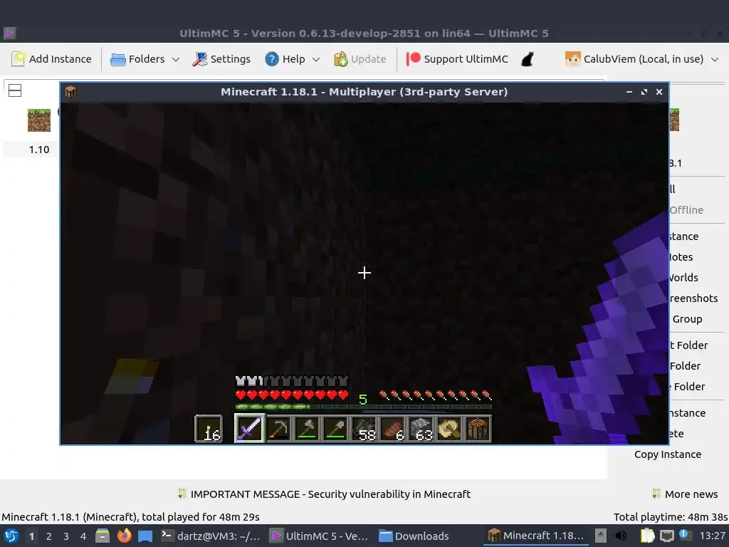The width and height of the screenshot is (729, 547).
Task: Switch to workspace 4
Action: pyautogui.click(x=83, y=536)
